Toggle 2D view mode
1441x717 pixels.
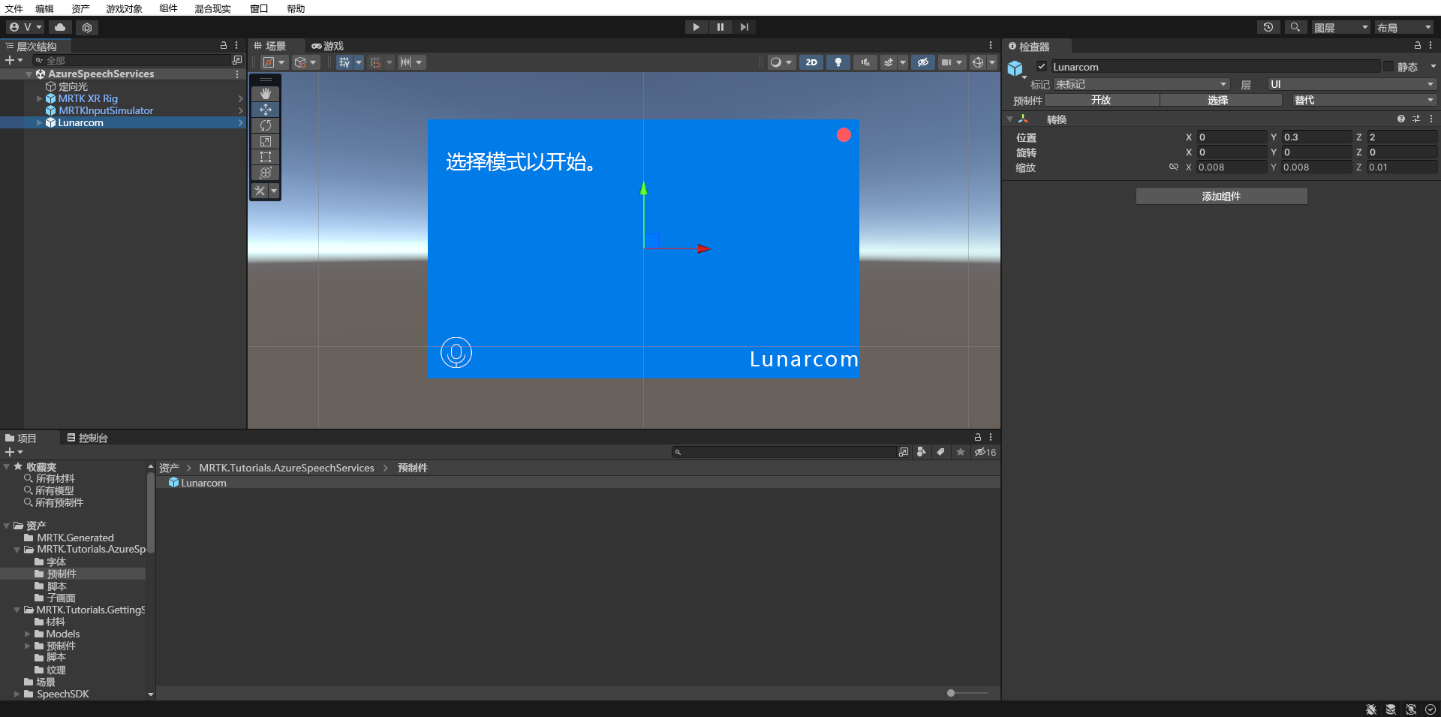coord(811,62)
